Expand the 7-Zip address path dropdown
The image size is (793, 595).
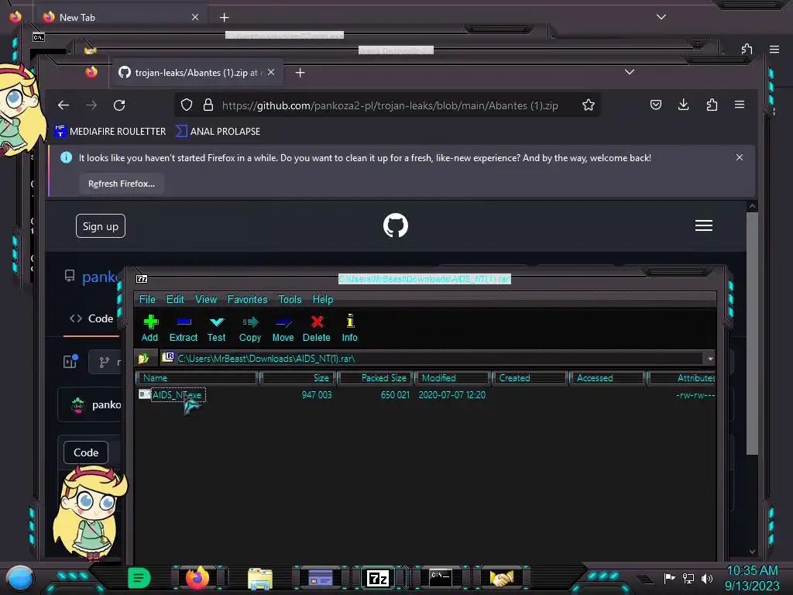click(x=710, y=359)
